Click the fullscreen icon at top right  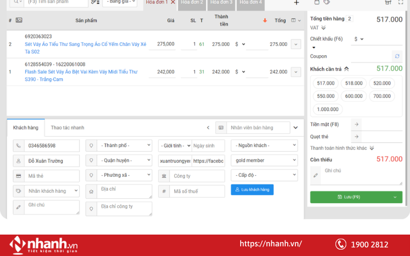[400, 3]
